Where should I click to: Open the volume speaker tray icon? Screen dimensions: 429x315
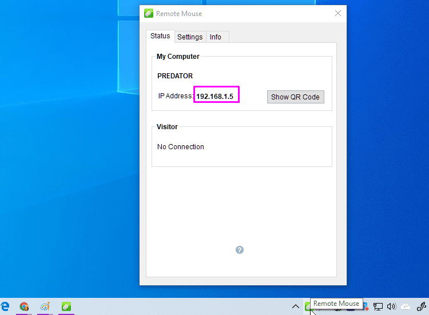pyautogui.click(x=391, y=306)
